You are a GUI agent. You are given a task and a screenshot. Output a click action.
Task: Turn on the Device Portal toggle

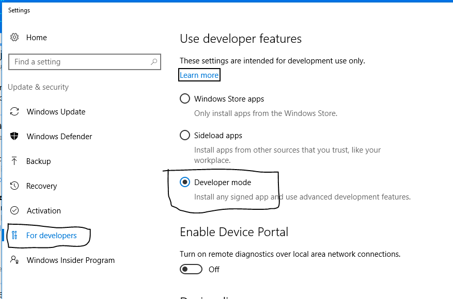tap(191, 269)
